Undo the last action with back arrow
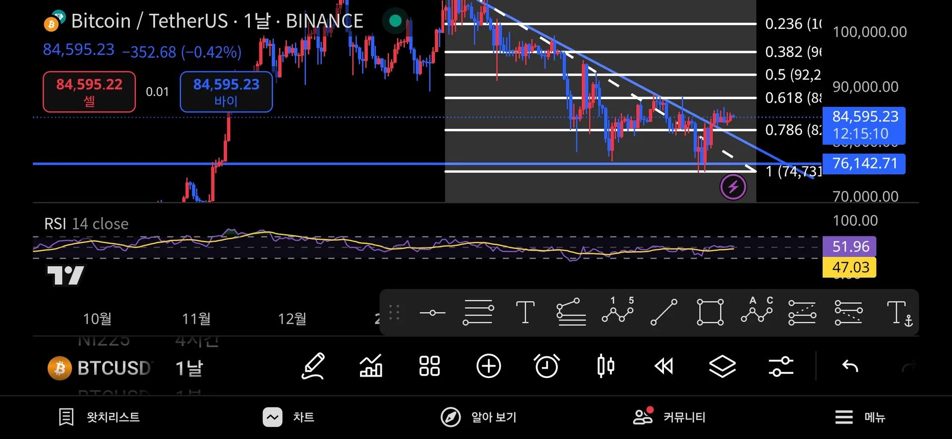The width and height of the screenshot is (952, 439). click(x=850, y=367)
